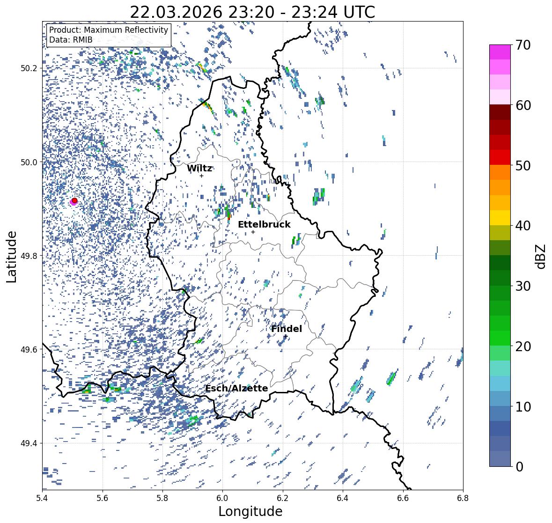This screenshot has height=523, width=552.
Task: Click the 49.6 latitude tick label
Action: point(29,349)
